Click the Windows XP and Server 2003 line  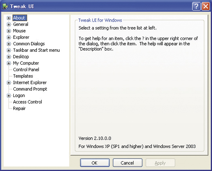(137, 146)
